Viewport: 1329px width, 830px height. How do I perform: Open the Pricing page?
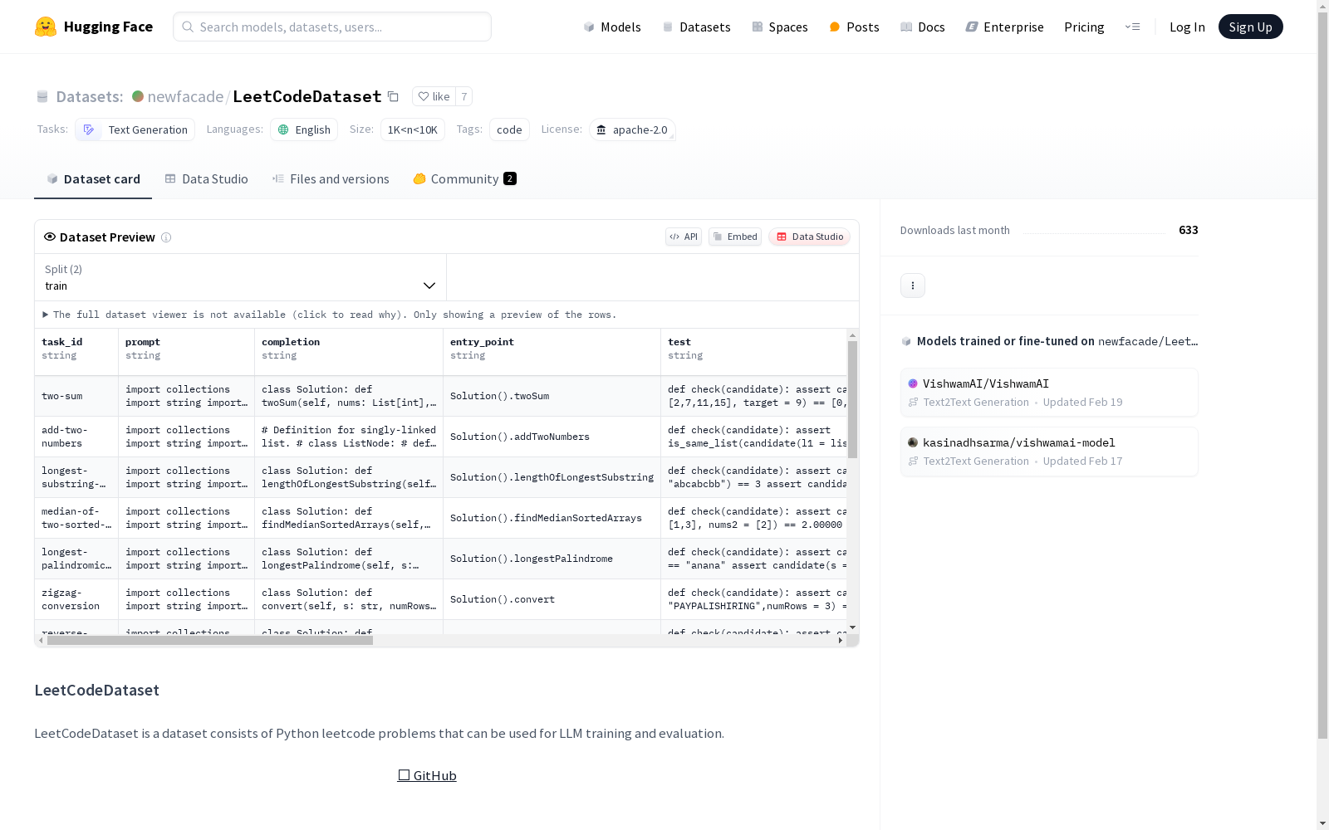click(x=1084, y=27)
